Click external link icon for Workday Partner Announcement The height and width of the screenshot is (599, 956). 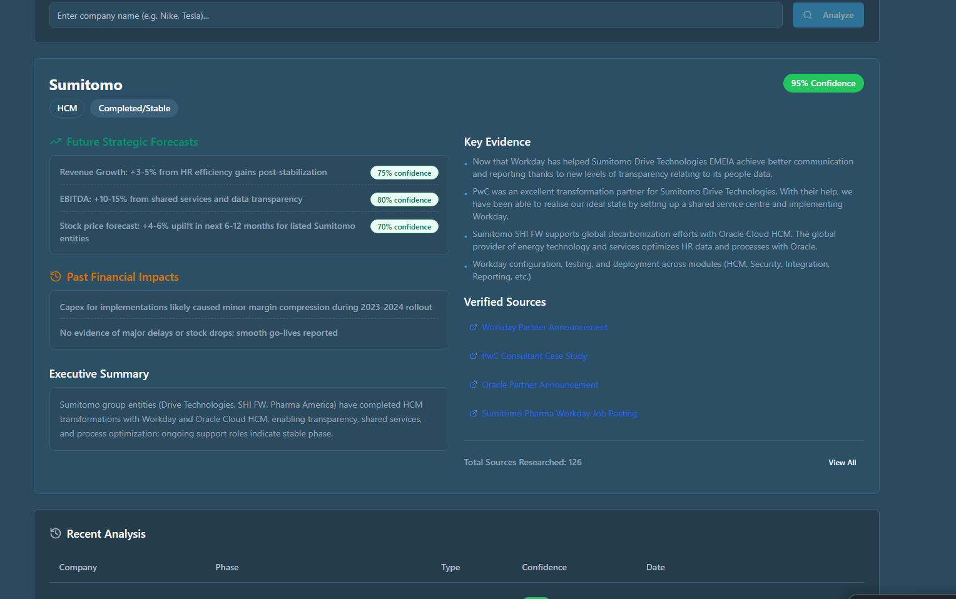(x=474, y=327)
